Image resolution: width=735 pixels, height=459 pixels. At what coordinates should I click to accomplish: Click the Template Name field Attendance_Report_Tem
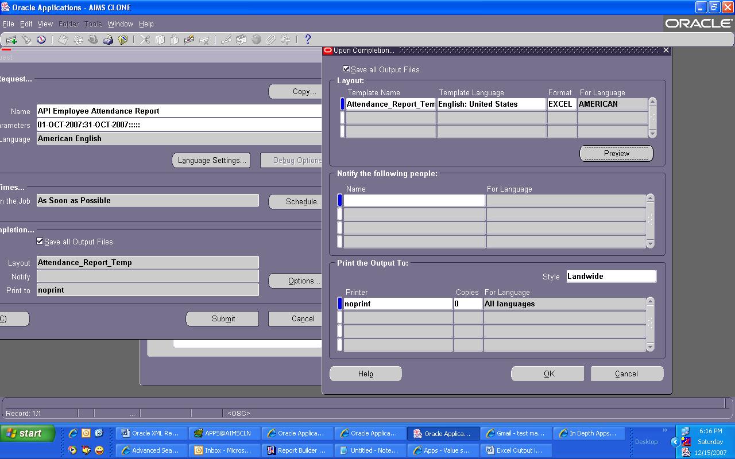tap(391, 104)
